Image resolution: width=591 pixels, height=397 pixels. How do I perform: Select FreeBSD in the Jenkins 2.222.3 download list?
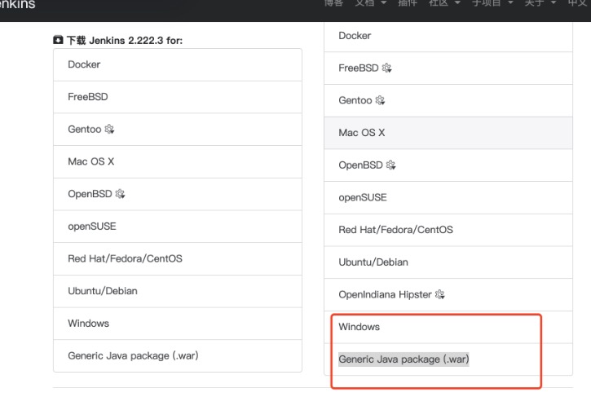click(178, 97)
